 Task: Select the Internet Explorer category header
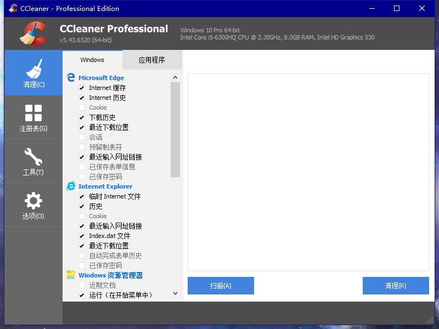(105, 186)
